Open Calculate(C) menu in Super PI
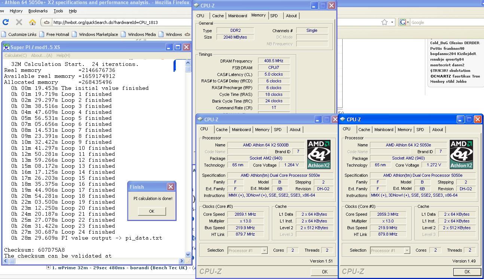484x279 pixels. 15,55
